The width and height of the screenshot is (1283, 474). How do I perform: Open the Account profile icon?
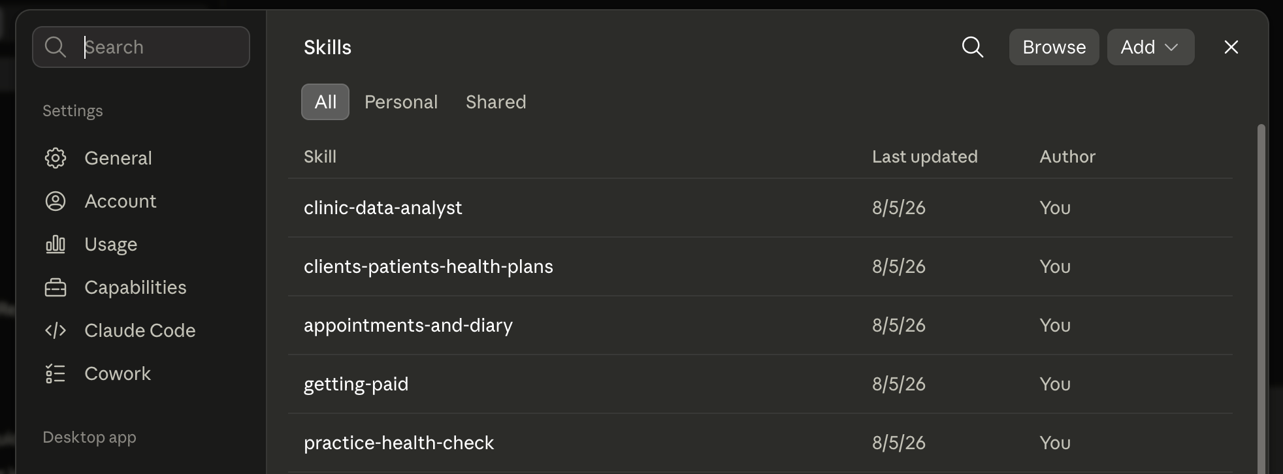coord(56,201)
